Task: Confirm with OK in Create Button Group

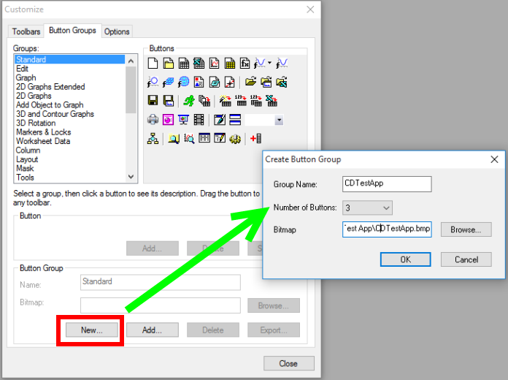Action: click(405, 259)
